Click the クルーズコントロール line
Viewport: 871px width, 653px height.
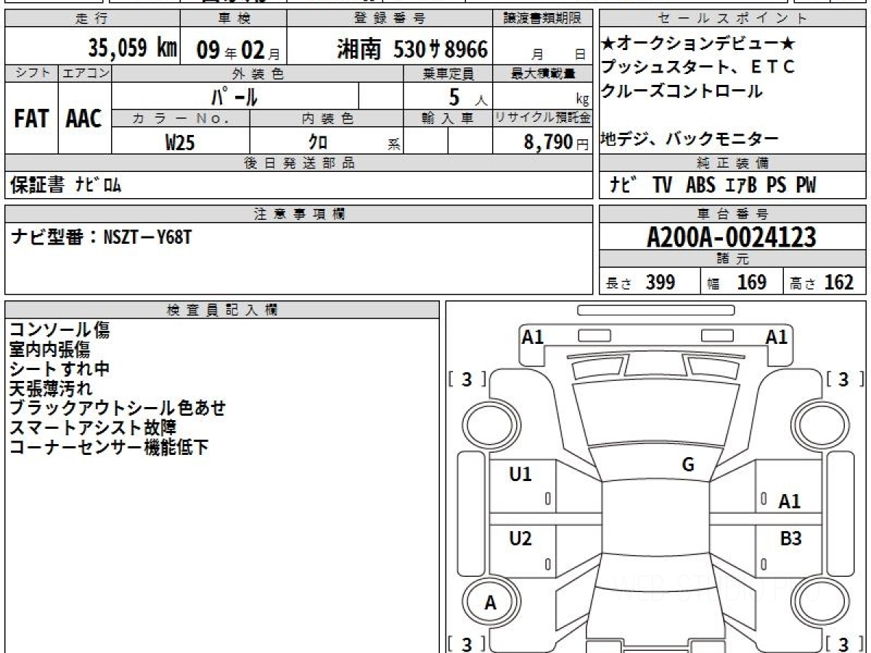point(682,91)
